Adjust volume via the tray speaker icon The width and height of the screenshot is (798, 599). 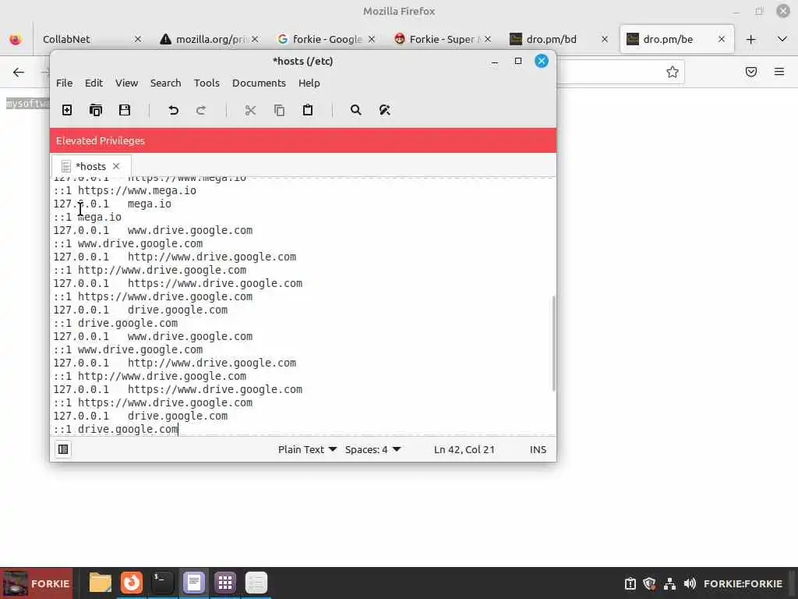pyautogui.click(x=690, y=583)
